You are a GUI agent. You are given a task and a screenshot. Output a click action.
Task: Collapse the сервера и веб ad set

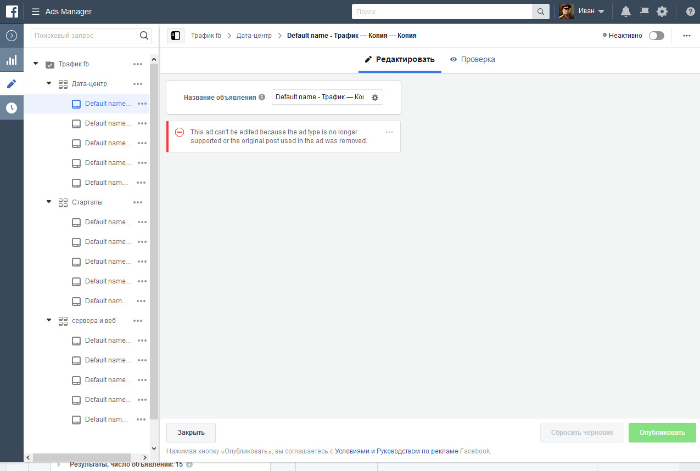[49, 320]
